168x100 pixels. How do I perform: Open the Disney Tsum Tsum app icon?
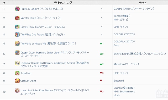pos(17,27)
